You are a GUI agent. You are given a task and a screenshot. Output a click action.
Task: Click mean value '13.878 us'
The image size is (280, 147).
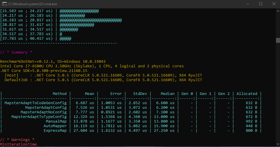(84, 121)
